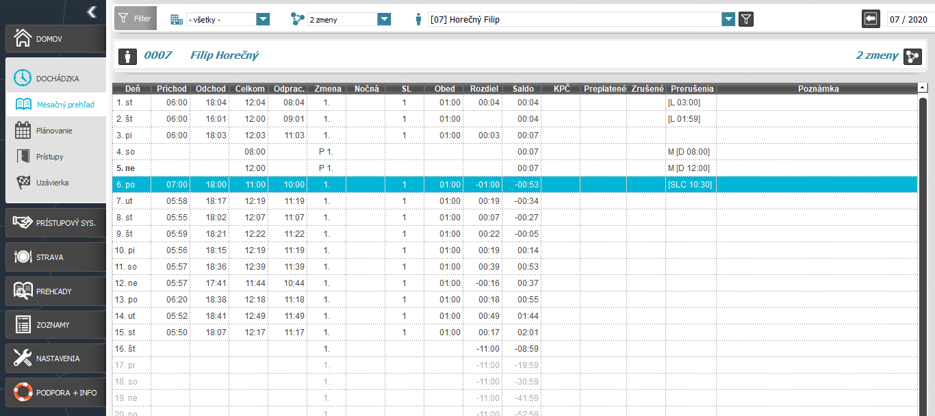Expand department list with its arrow
The height and width of the screenshot is (416, 935).
(x=263, y=19)
